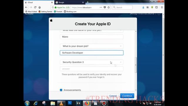
Task: Open the Downloads arrow icon
Action: 143,7
